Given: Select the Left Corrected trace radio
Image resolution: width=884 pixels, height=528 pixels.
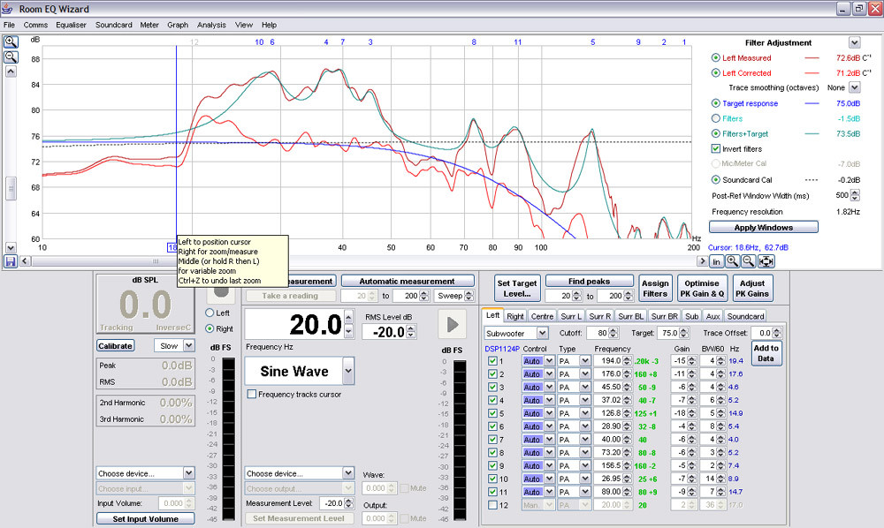Looking at the screenshot, I should 715,72.
